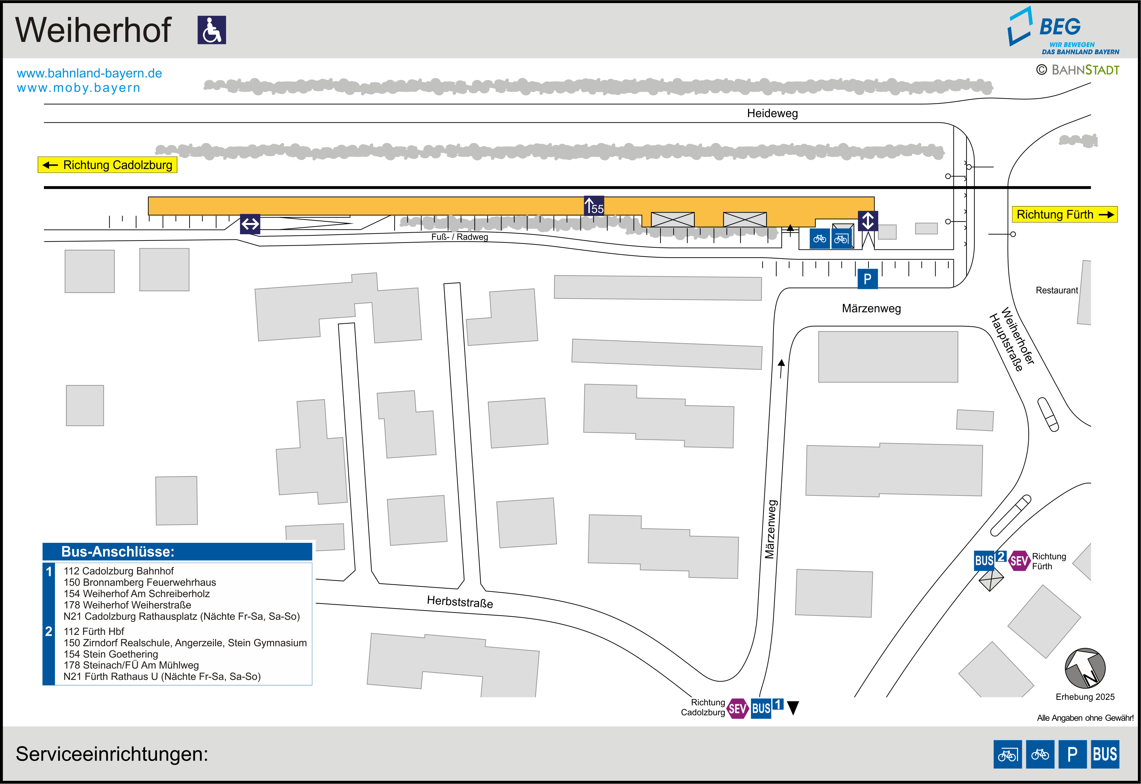Screen dimensions: 1141x784
Task: Click the 55 platform height marker icon
Action: click(594, 206)
